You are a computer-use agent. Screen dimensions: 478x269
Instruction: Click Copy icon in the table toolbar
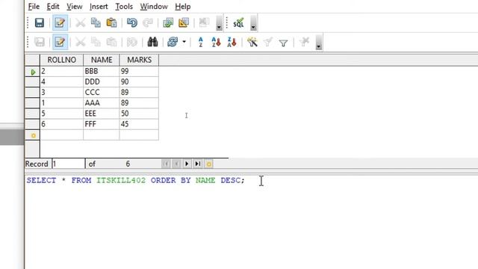click(x=96, y=42)
